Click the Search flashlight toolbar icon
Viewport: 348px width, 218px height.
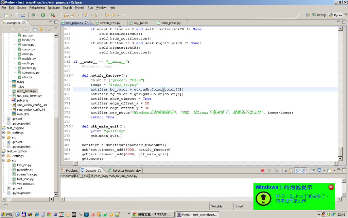click(x=73, y=15)
